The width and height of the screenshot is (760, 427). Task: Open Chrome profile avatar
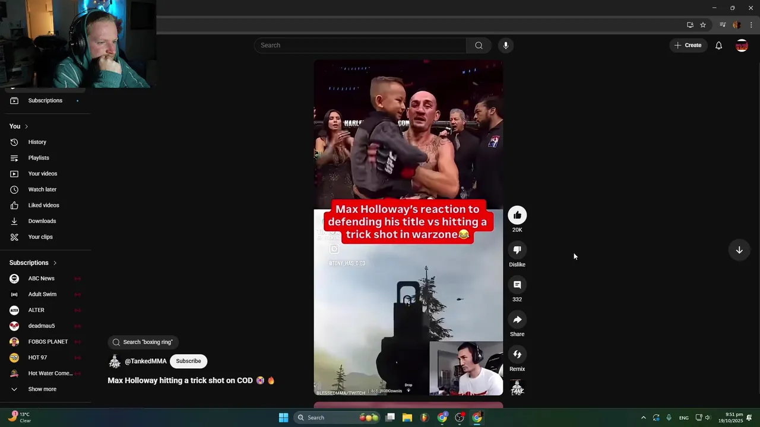pos(737,25)
